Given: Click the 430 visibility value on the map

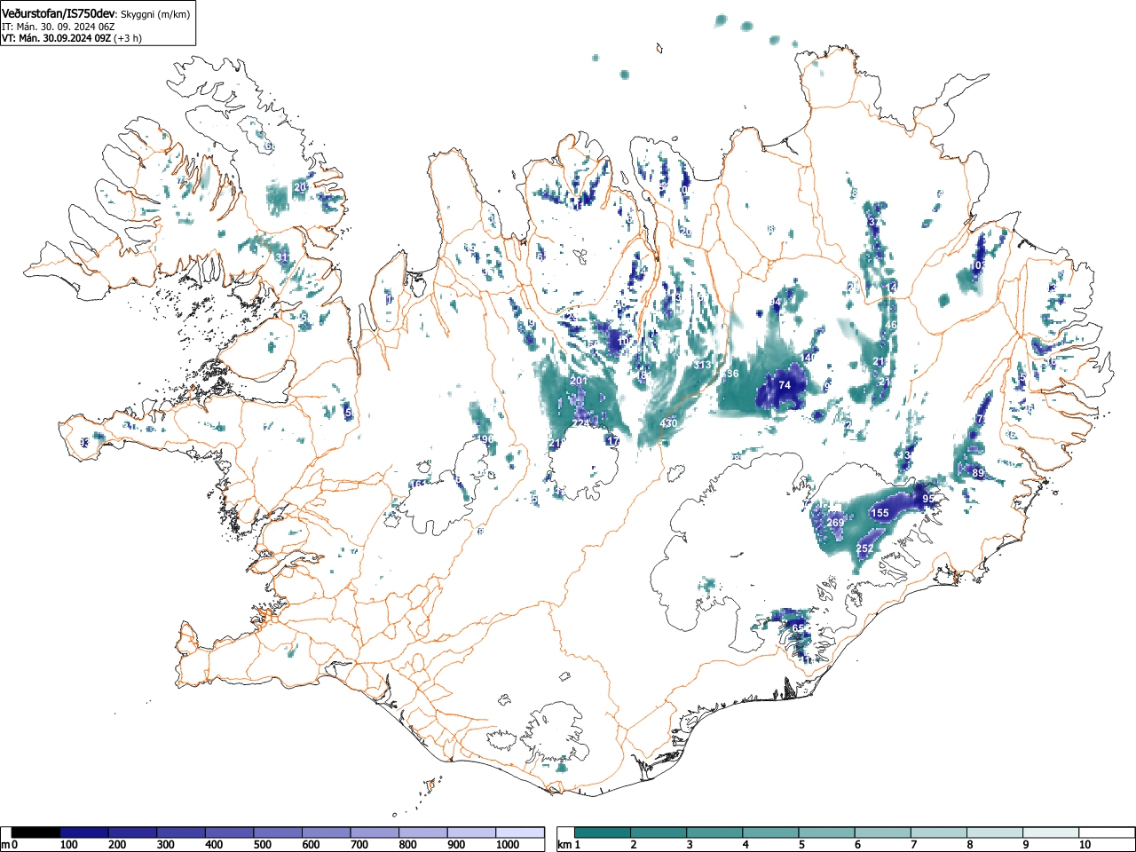Looking at the screenshot, I should pyautogui.click(x=668, y=423).
